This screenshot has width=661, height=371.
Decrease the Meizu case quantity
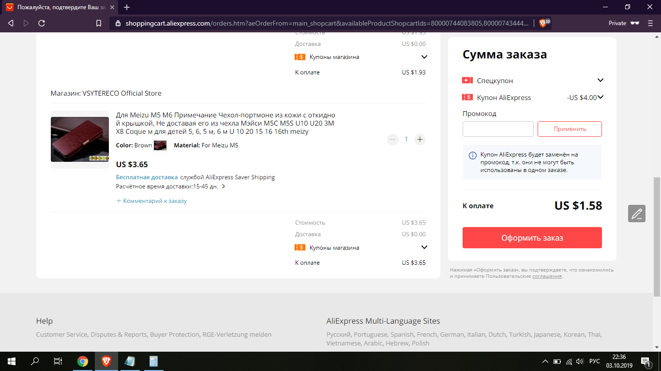pyautogui.click(x=393, y=140)
